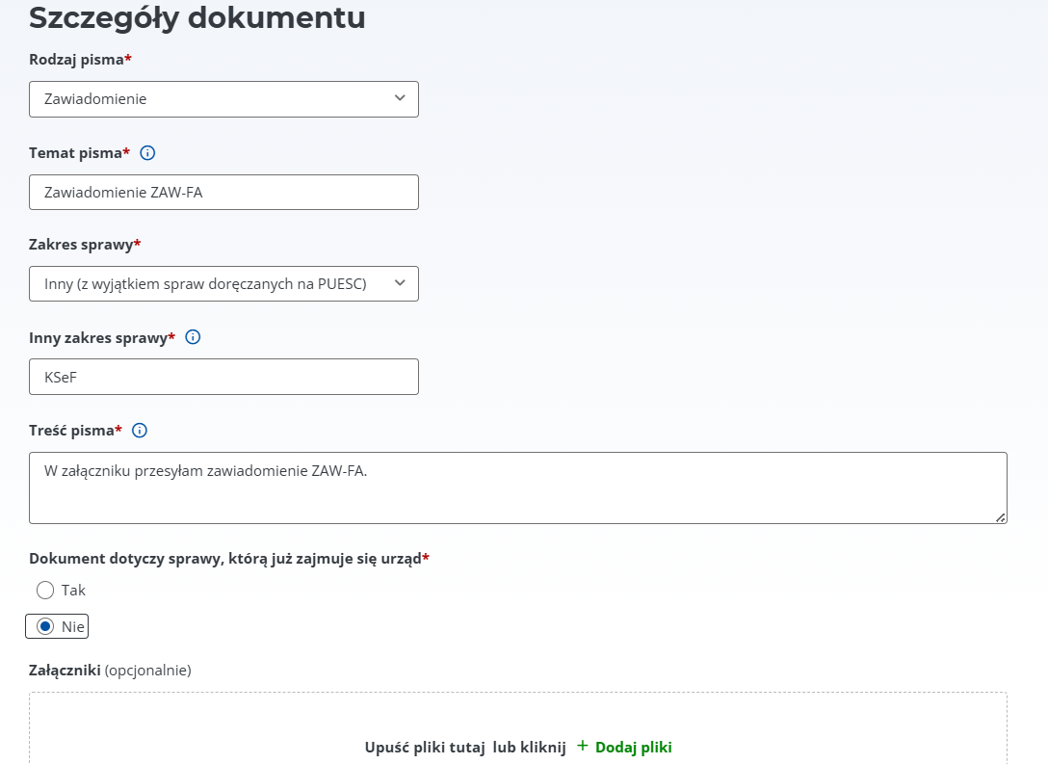Open the info tooltip for Inny zakres sprawy
The width and height of the screenshot is (1048, 764).
(193, 337)
